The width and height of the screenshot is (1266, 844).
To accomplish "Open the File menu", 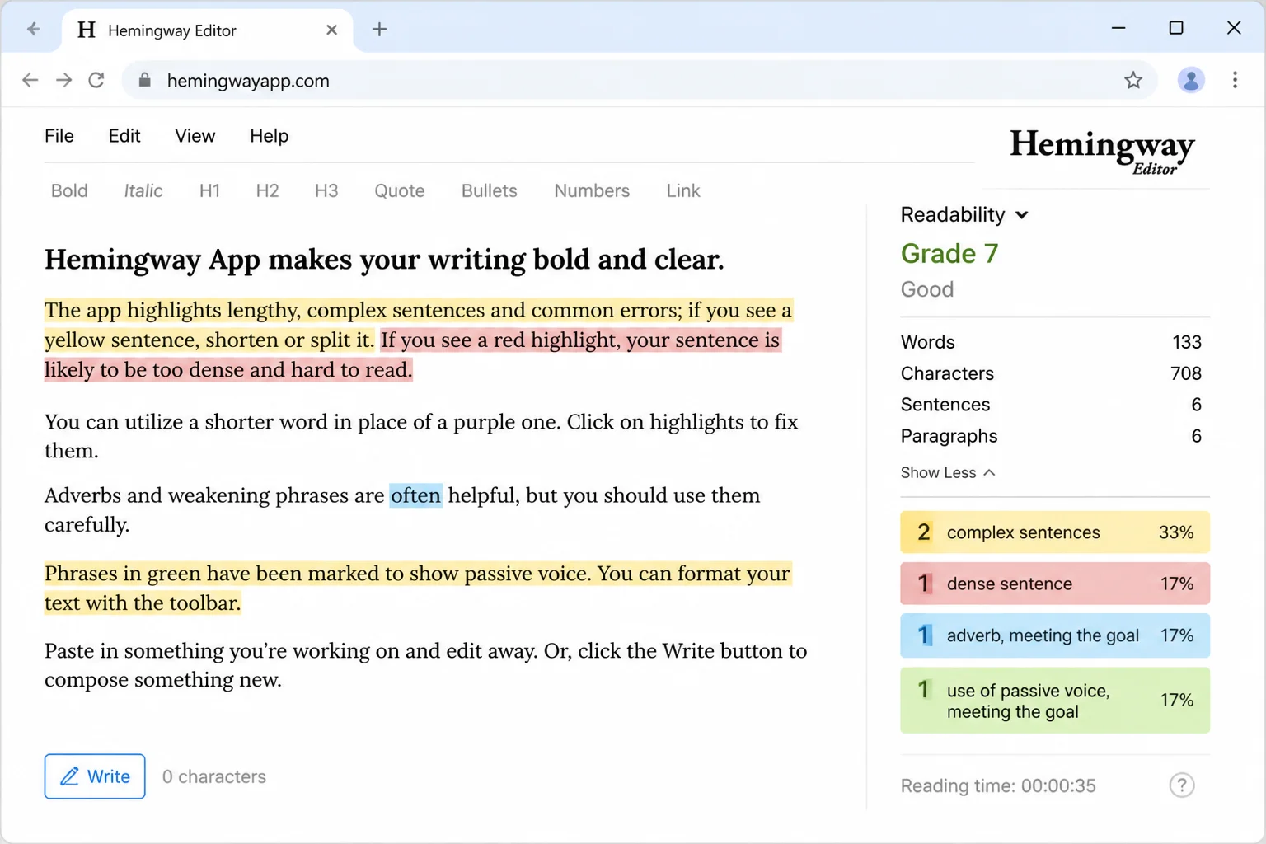I will [x=59, y=136].
